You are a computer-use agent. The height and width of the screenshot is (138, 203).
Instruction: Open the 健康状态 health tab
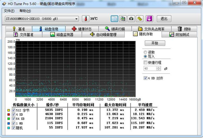[x=81, y=29]
